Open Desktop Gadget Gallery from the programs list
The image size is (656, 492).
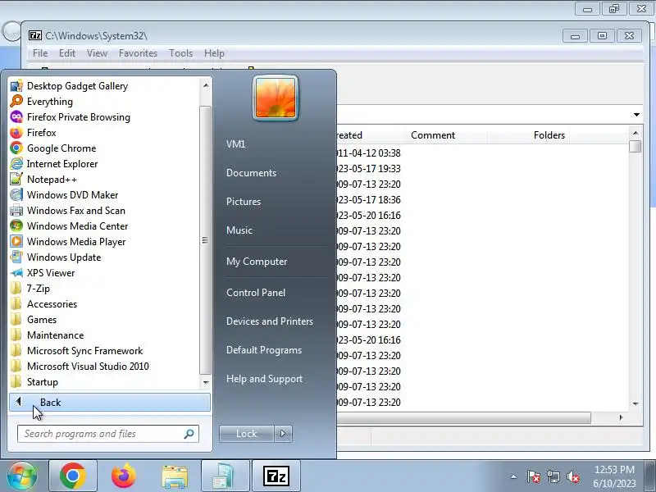click(x=77, y=86)
